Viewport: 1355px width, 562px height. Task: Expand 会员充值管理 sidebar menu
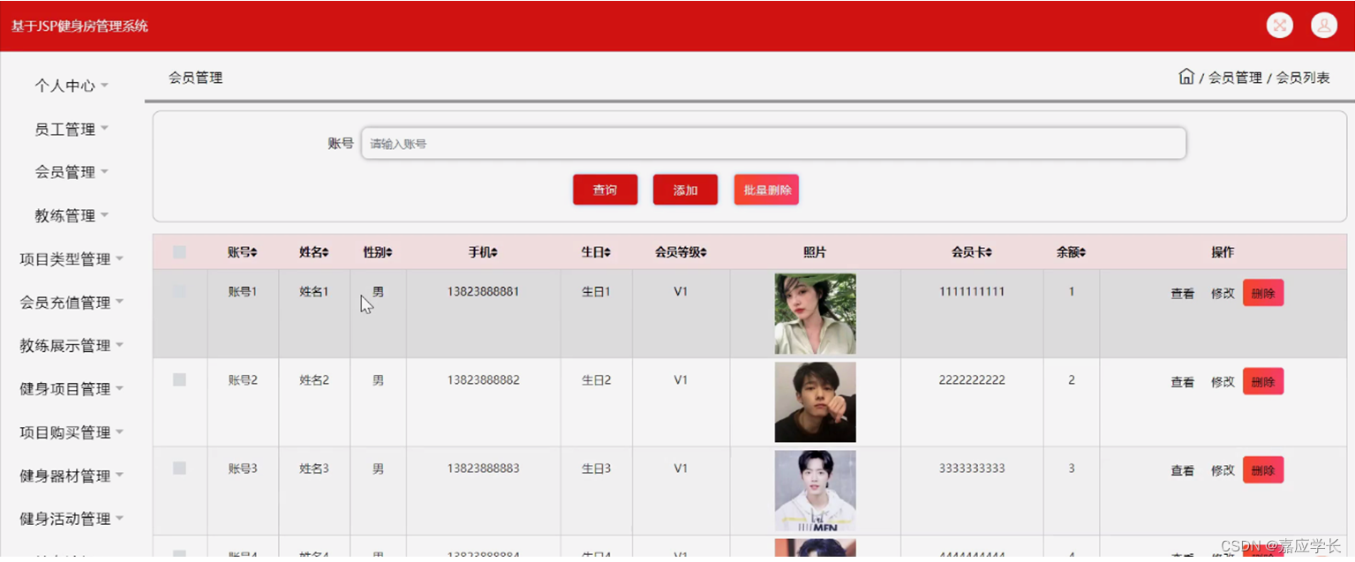click(x=72, y=303)
